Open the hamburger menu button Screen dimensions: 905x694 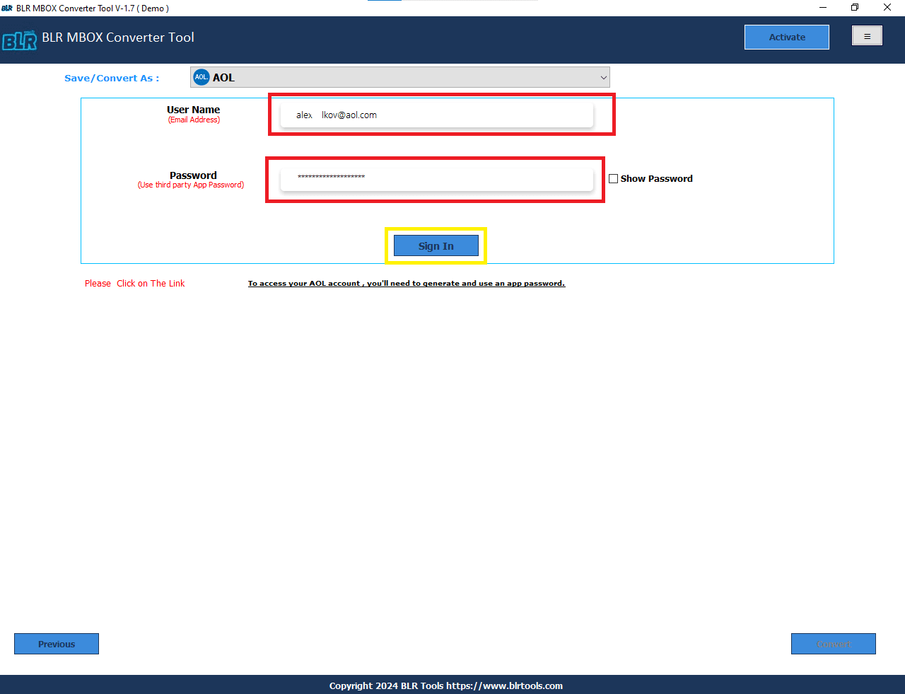click(867, 36)
